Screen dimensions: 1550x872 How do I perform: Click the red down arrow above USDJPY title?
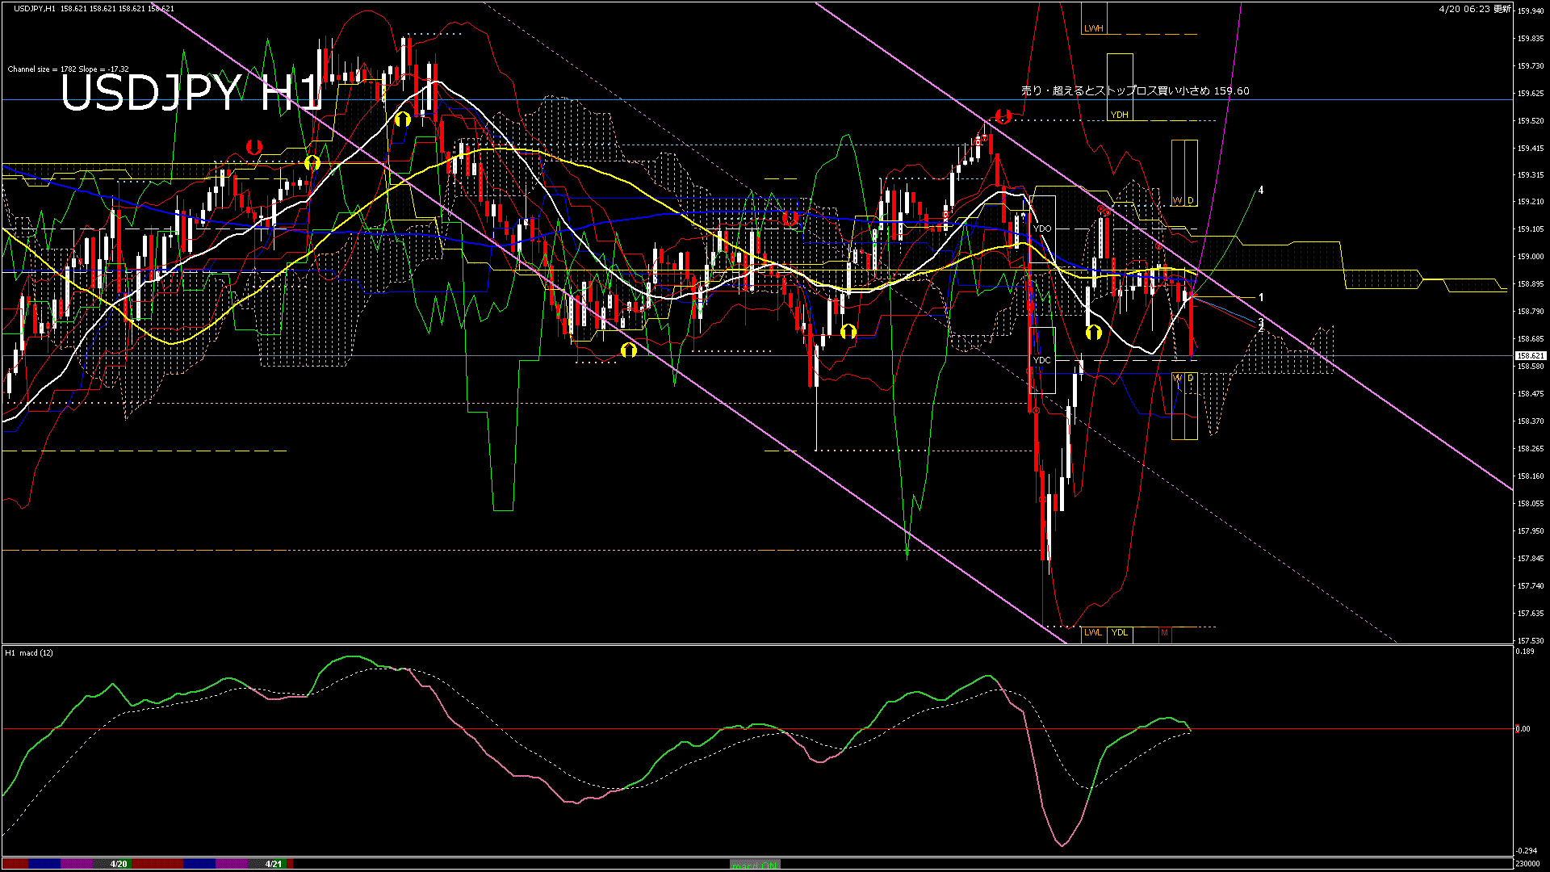click(253, 147)
